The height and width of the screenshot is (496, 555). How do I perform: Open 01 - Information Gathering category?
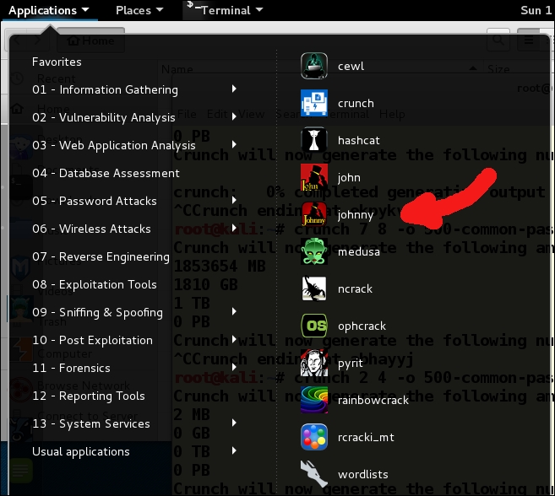click(x=105, y=89)
